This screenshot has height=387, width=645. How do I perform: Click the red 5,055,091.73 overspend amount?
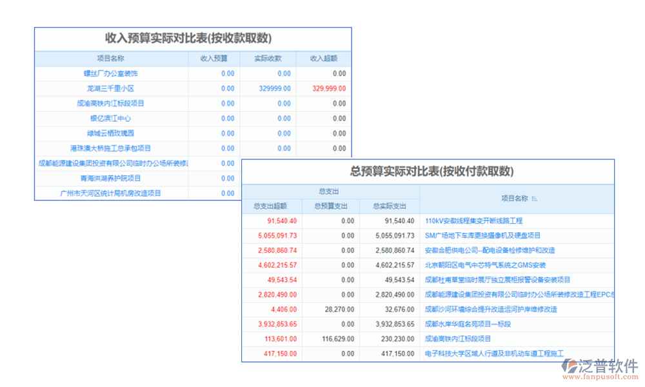click(273, 236)
